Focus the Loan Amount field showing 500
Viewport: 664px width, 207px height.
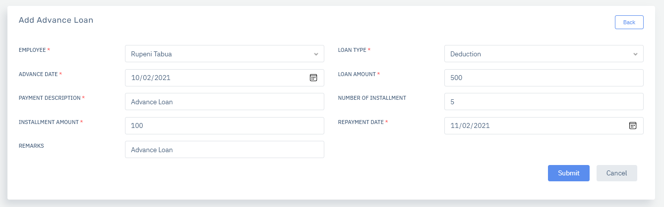(544, 78)
